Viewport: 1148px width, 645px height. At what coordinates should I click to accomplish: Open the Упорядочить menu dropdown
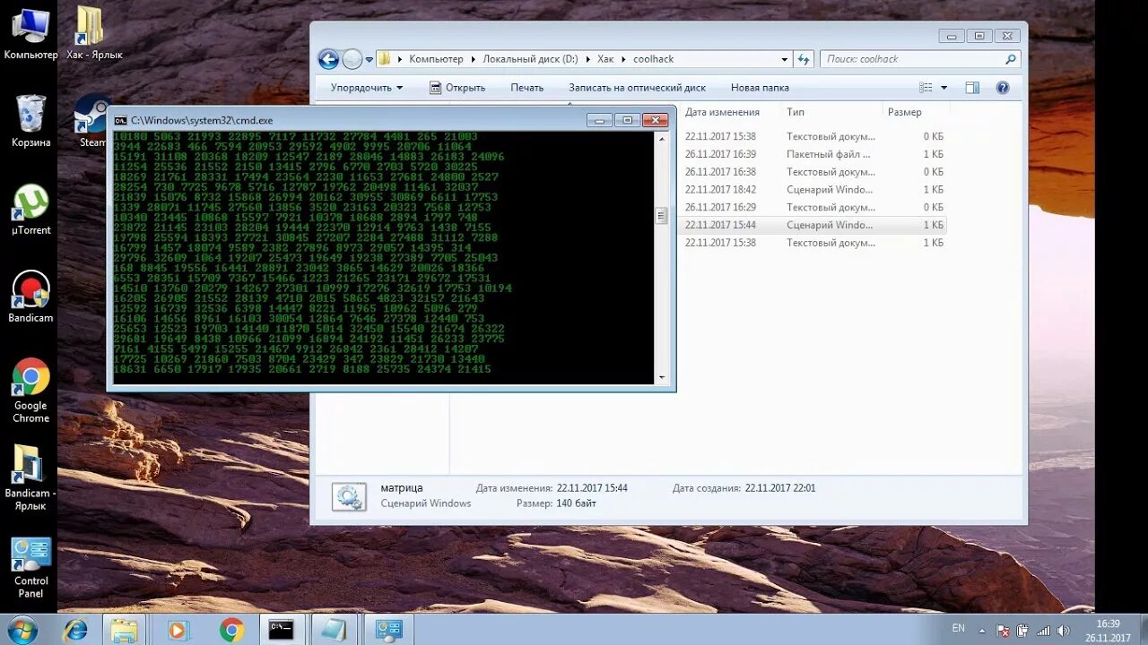pyautogui.click(x=367, y=88)
